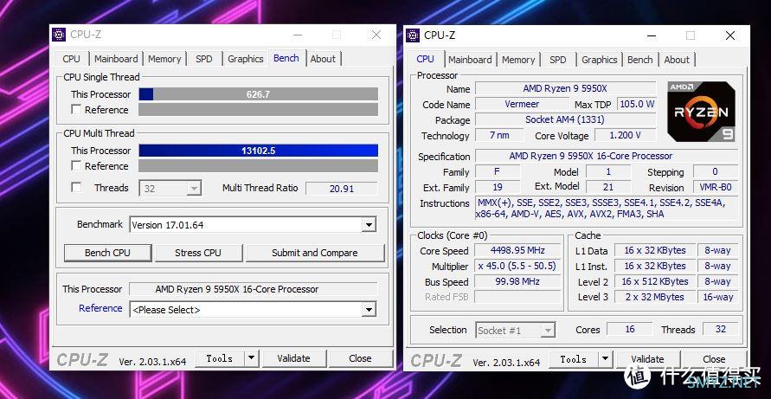
Task: Click Submit and Compare button
Action: point(315,253)
